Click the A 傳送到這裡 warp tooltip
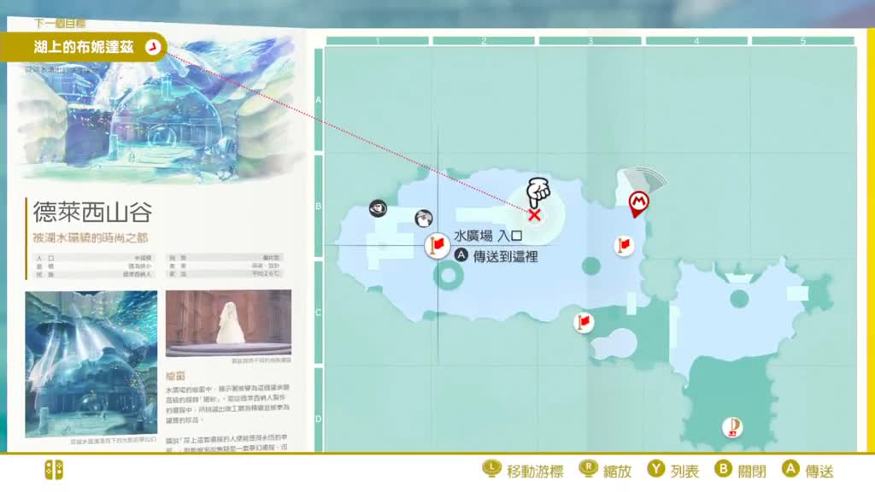This screenshot has width=875, height=492. coord(496,256)
